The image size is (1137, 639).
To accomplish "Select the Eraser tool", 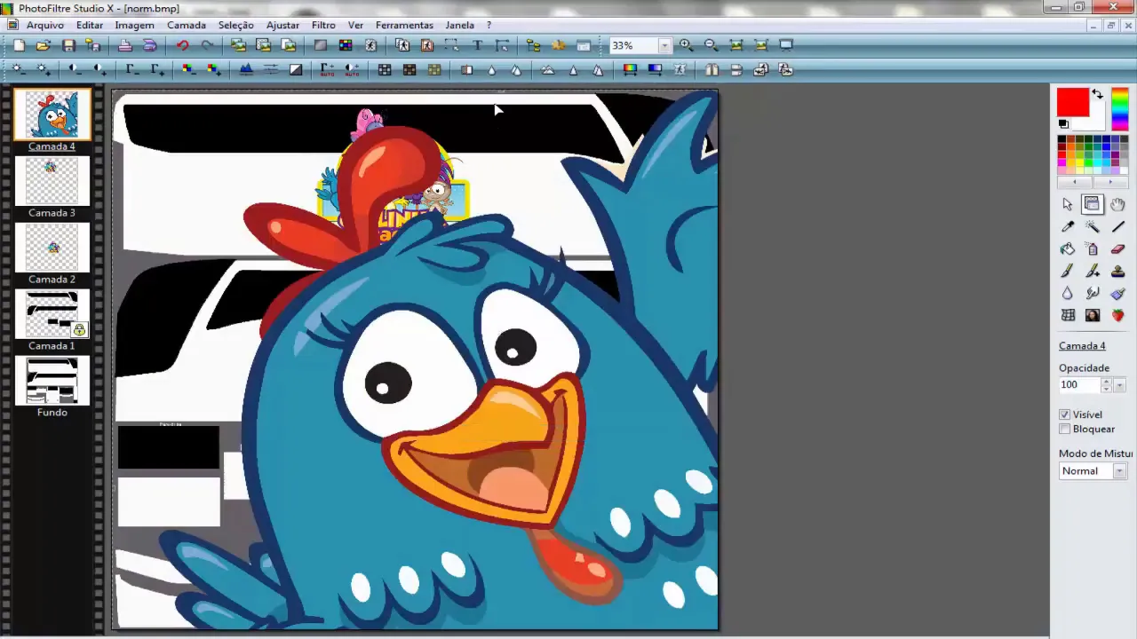I will click(1117, 248).
